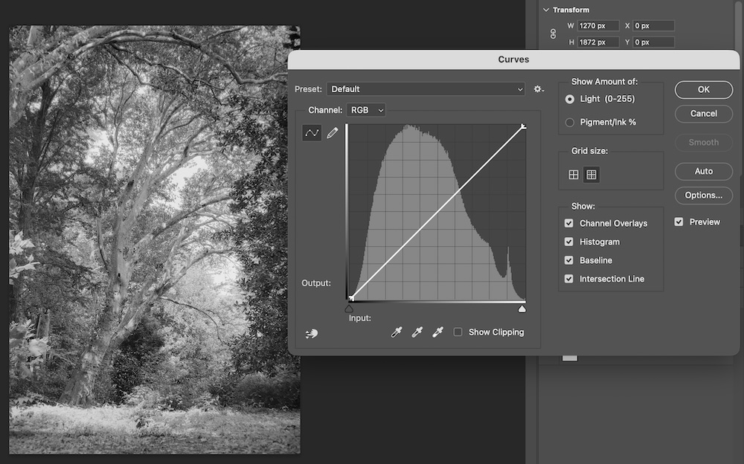Choose the simple quarter-tone grid icon

point(573,175)
